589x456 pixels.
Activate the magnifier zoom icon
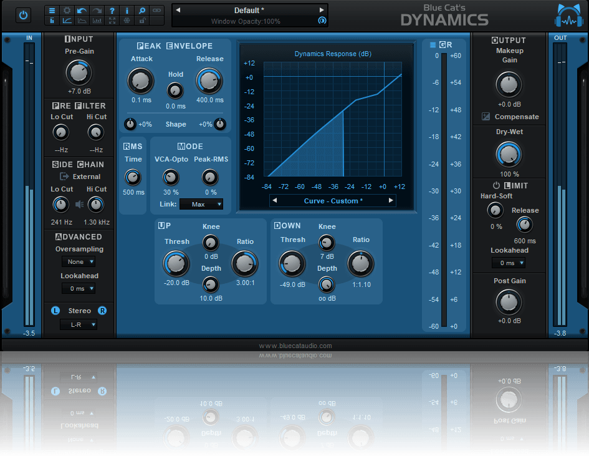(142, 11)
